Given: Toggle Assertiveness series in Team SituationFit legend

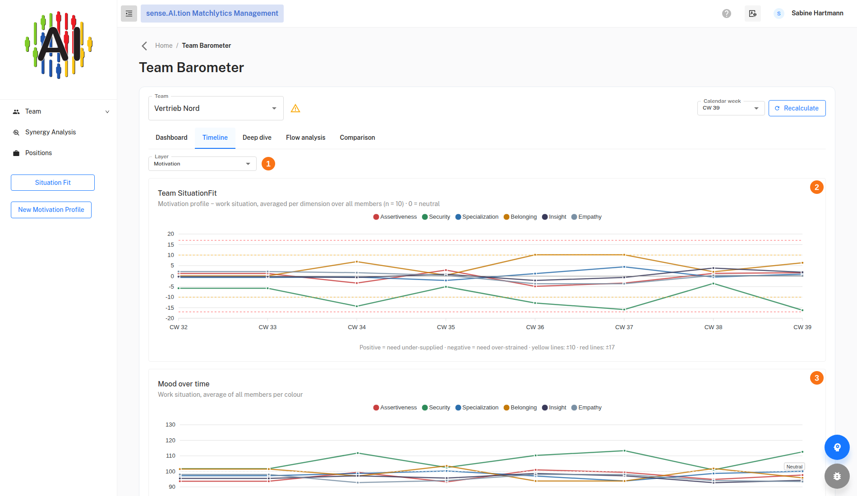Looking at the screenshot, I should [x=395, y=217].
